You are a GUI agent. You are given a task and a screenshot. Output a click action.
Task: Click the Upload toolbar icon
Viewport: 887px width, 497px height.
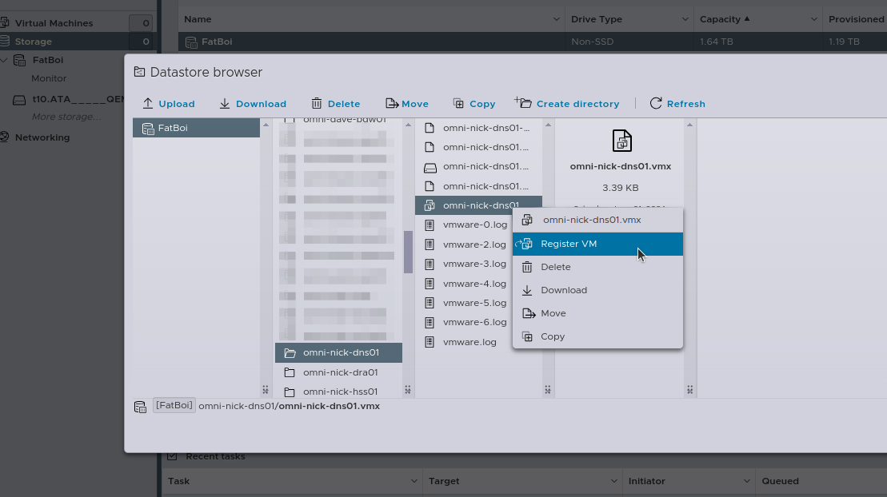click(x=148, y=104)
